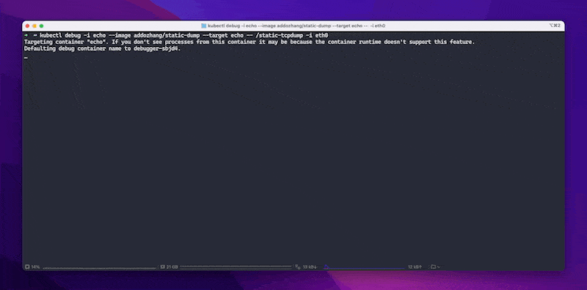Viewport: 587px width, 290px height.
Task: Click the memory usage icon showing 21 GB
Action: click(x=163, y=267)
